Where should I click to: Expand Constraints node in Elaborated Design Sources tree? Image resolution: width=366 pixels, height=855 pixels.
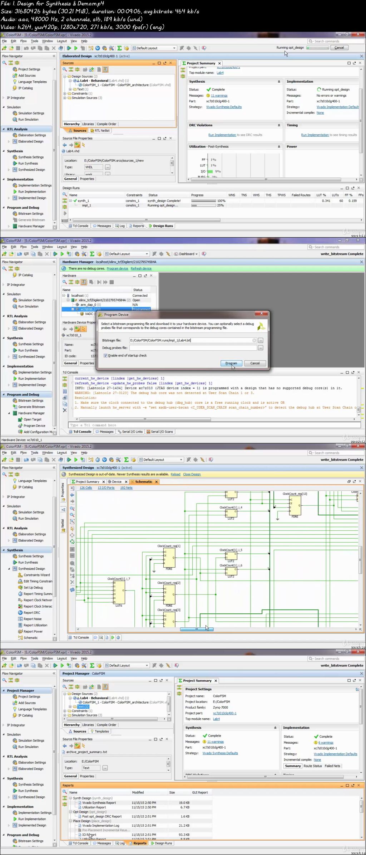[65, 93]
